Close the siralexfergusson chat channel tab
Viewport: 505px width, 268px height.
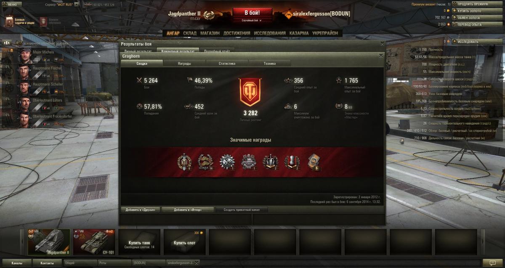[197, 263]
